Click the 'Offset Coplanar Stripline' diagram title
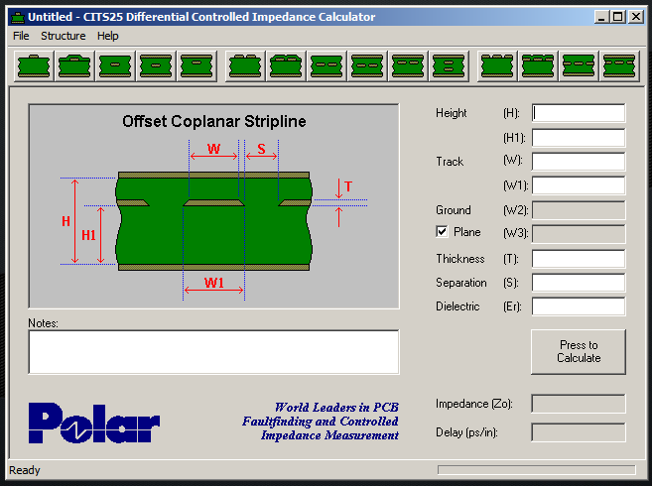The width and height of the screenshot is (653, 486). (x=214, y=121)
